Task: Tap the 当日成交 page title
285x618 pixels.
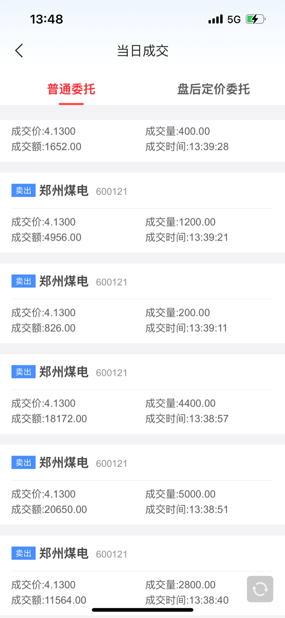Action: (143, 51)
